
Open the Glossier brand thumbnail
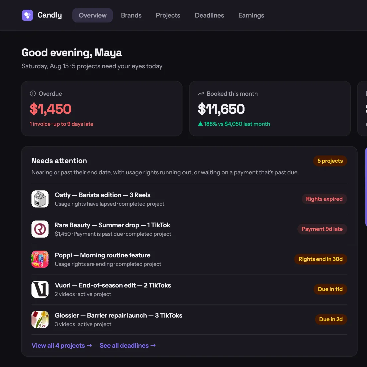pyautogui.click(x=40, y=319)
